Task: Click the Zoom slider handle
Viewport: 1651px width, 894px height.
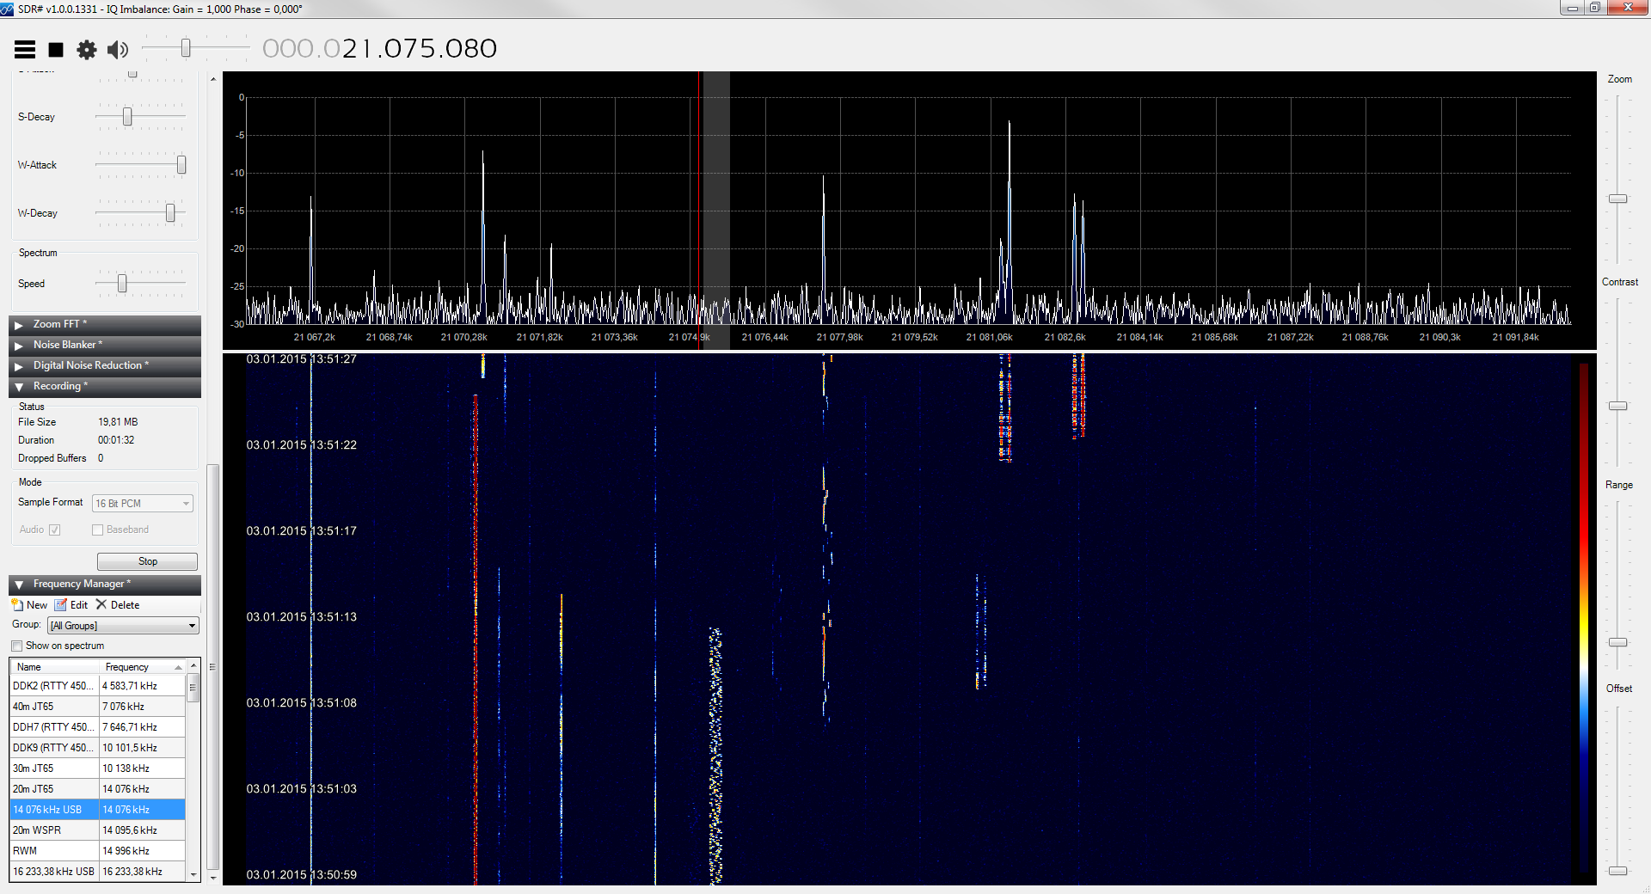Action: pyautogui.click(x=1618, y=199)
